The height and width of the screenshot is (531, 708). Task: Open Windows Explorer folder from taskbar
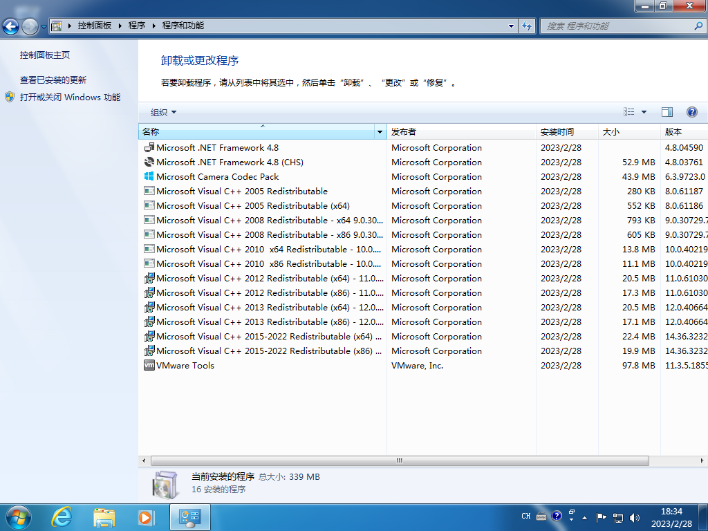coord(104,517)
